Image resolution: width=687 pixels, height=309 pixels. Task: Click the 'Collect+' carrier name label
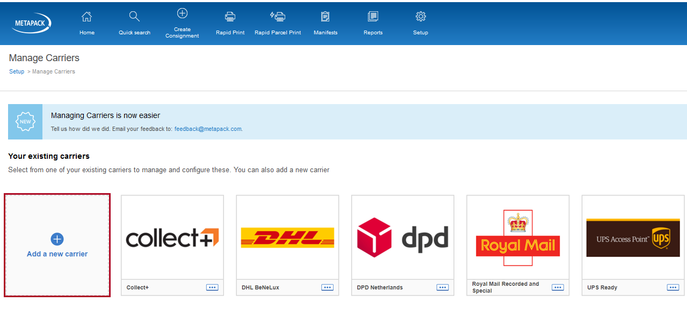(138, 288)
